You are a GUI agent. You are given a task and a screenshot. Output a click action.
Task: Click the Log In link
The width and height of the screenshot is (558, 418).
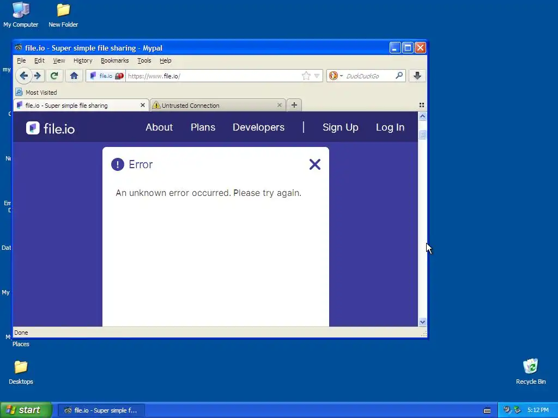[390, 127]
